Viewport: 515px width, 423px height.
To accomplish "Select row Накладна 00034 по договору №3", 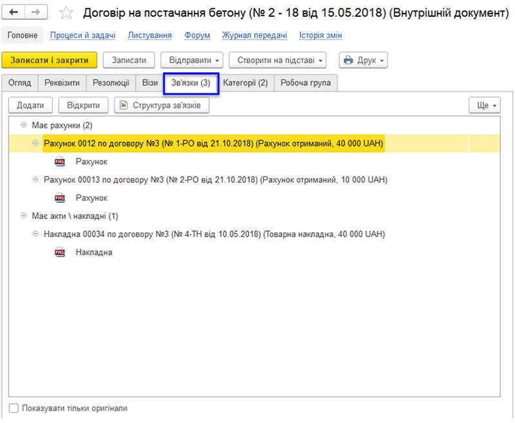I will coord(254,234).
